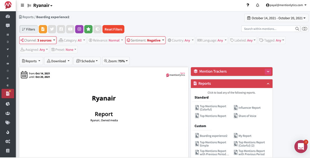Open the notifications bell
Image resolution: width=310 pixels, height=158 pixels.
pyautogui.click(x=257, y=5)
